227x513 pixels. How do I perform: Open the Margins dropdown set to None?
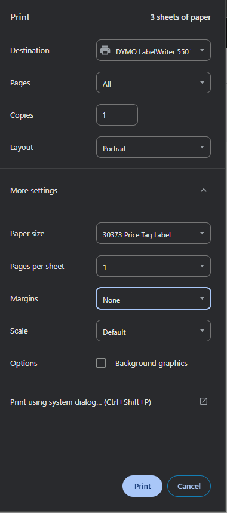154,298
